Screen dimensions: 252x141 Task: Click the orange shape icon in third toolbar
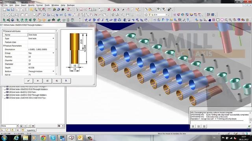(39, 20)
